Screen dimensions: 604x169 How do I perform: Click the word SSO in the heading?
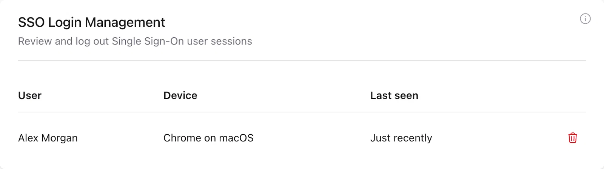31,23
